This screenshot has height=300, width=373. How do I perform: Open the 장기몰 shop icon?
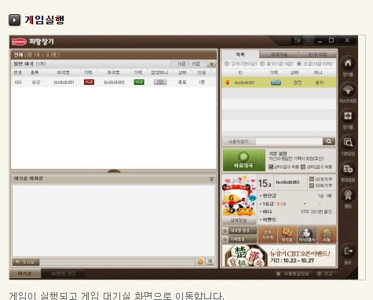click(x=348, y=116)
